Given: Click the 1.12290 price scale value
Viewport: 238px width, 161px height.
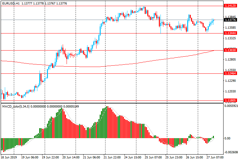Looking at the screenshot, I should point(231,81).
